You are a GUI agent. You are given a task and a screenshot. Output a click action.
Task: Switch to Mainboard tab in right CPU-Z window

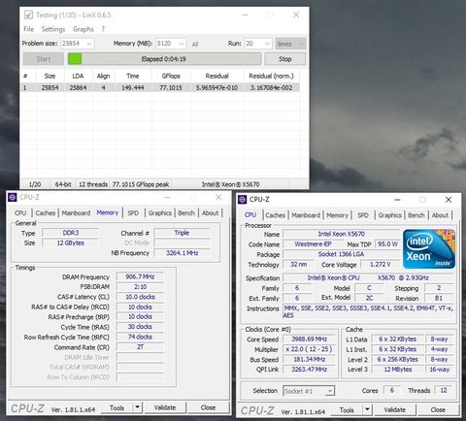point(306,215)
